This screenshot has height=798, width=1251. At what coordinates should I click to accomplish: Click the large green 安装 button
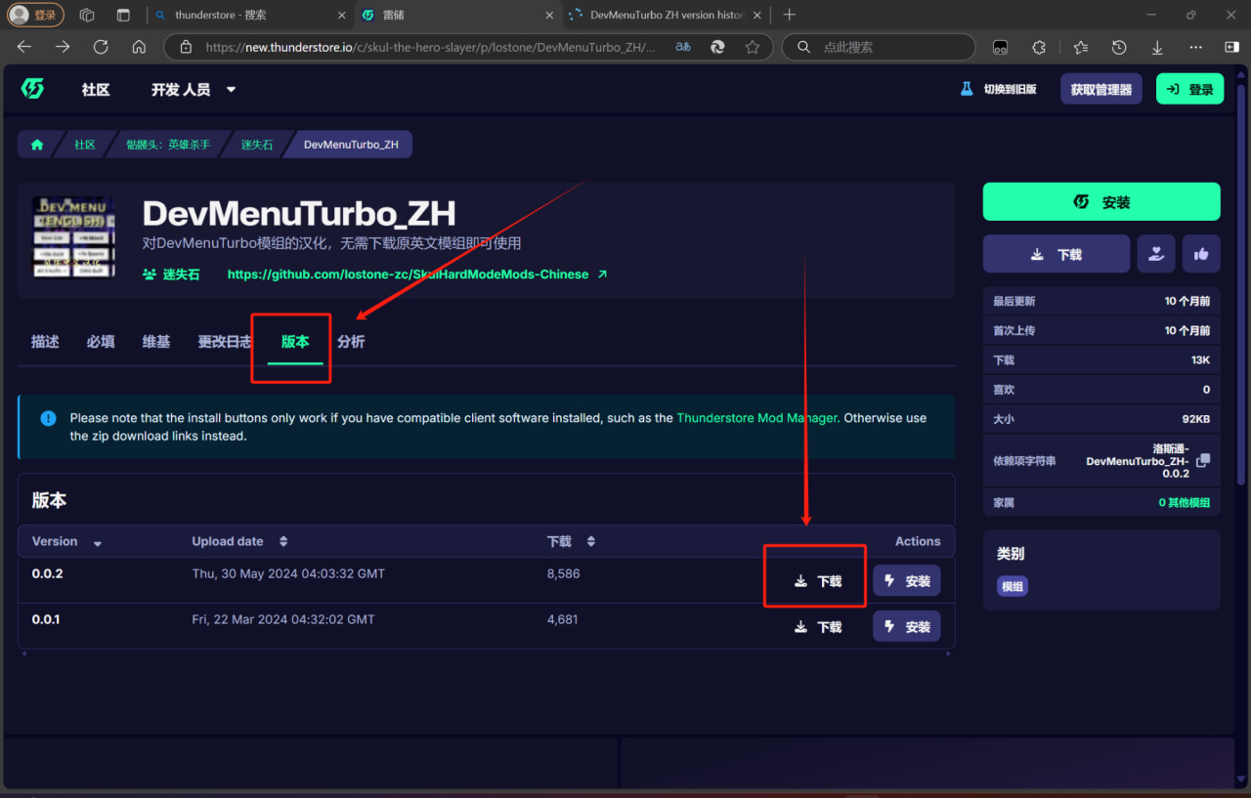pos(1101,201)
